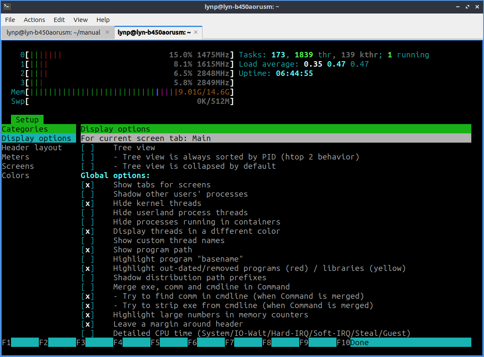
Task: Open the Actions menu
Action: 34,20
